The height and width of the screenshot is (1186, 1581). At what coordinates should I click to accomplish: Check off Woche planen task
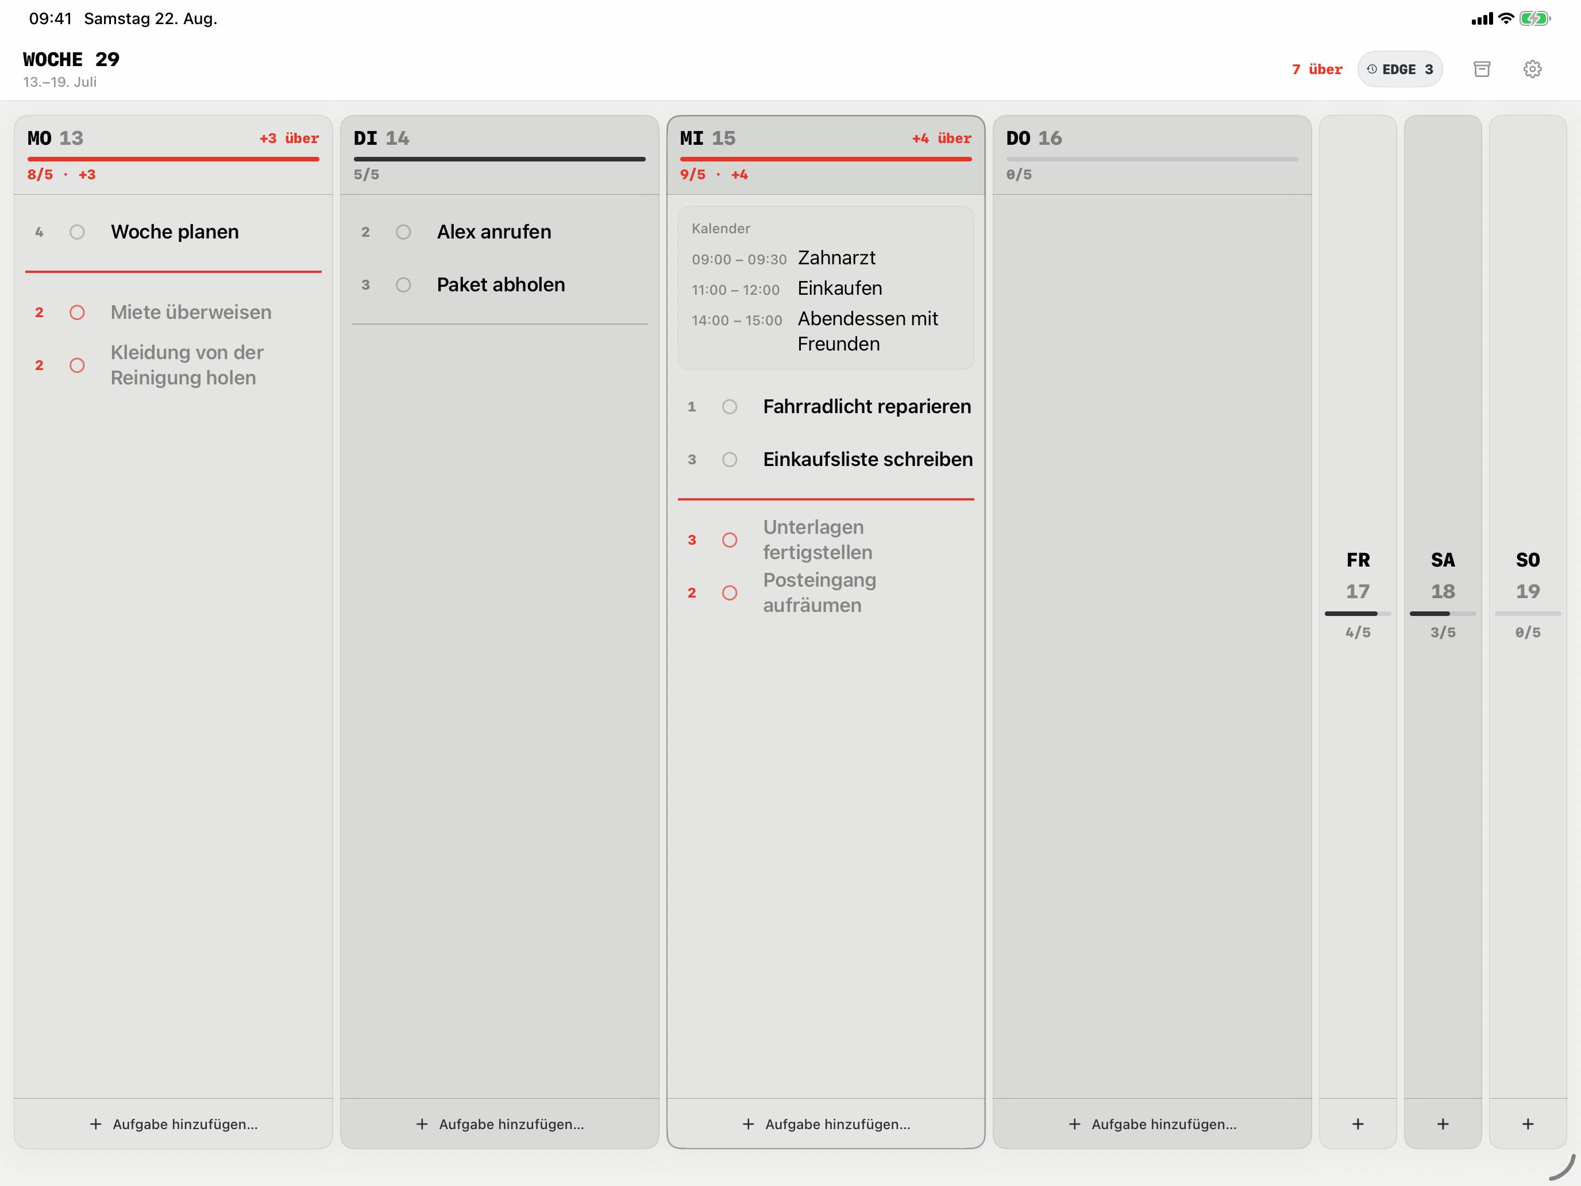[77, 232]
